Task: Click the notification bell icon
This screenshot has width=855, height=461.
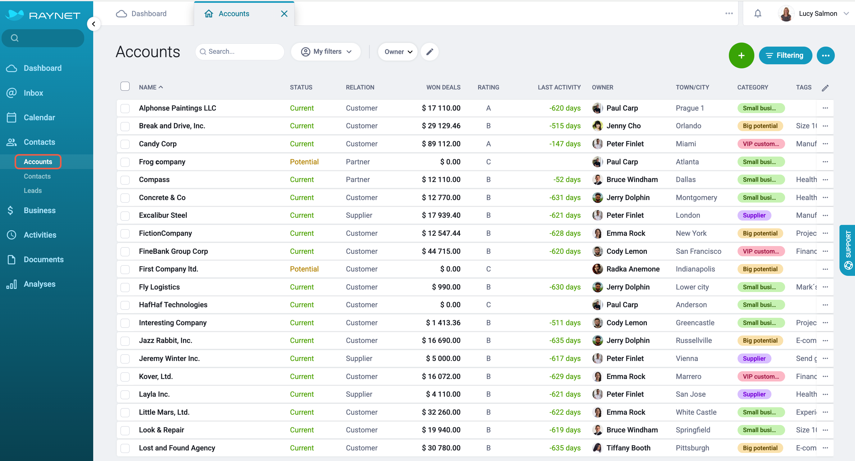Action: 757,14
